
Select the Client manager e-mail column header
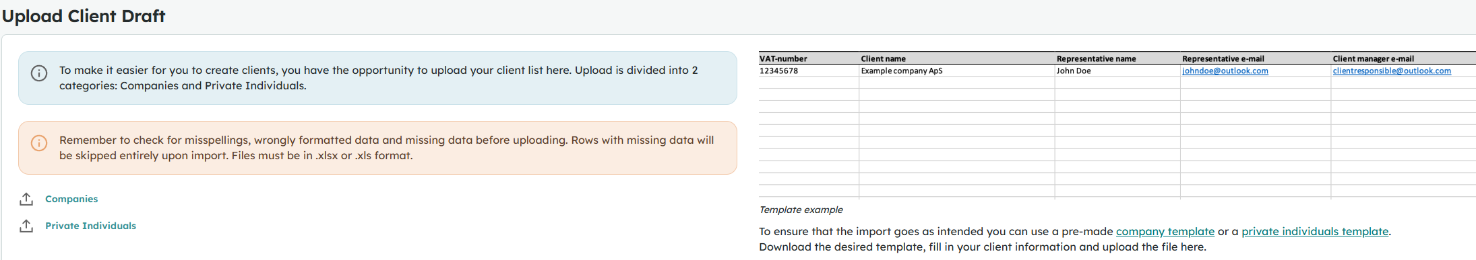1373,58
